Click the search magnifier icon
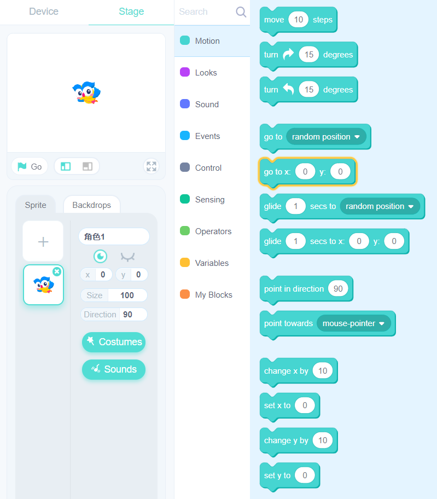Screen dimensions: 437x499 241,12
